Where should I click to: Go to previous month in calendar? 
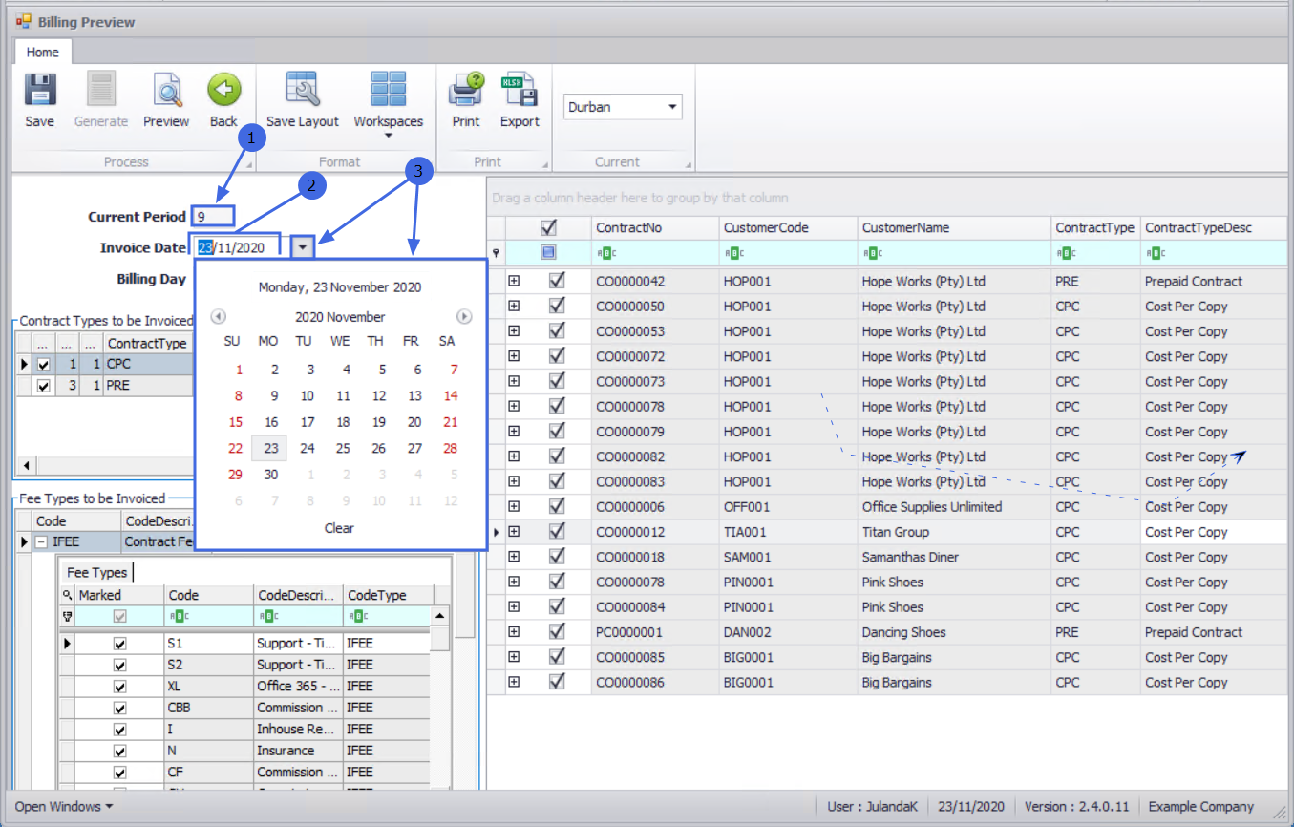click(218, 317)
